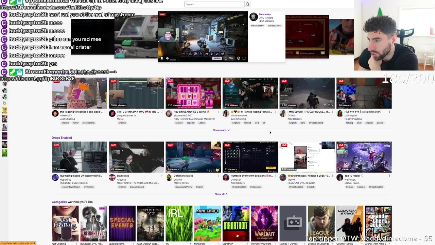Open plaqueboymax channel avatar

click(x=112, y=114)
